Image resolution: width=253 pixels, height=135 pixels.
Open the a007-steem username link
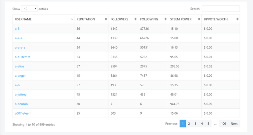click(23, 113)
